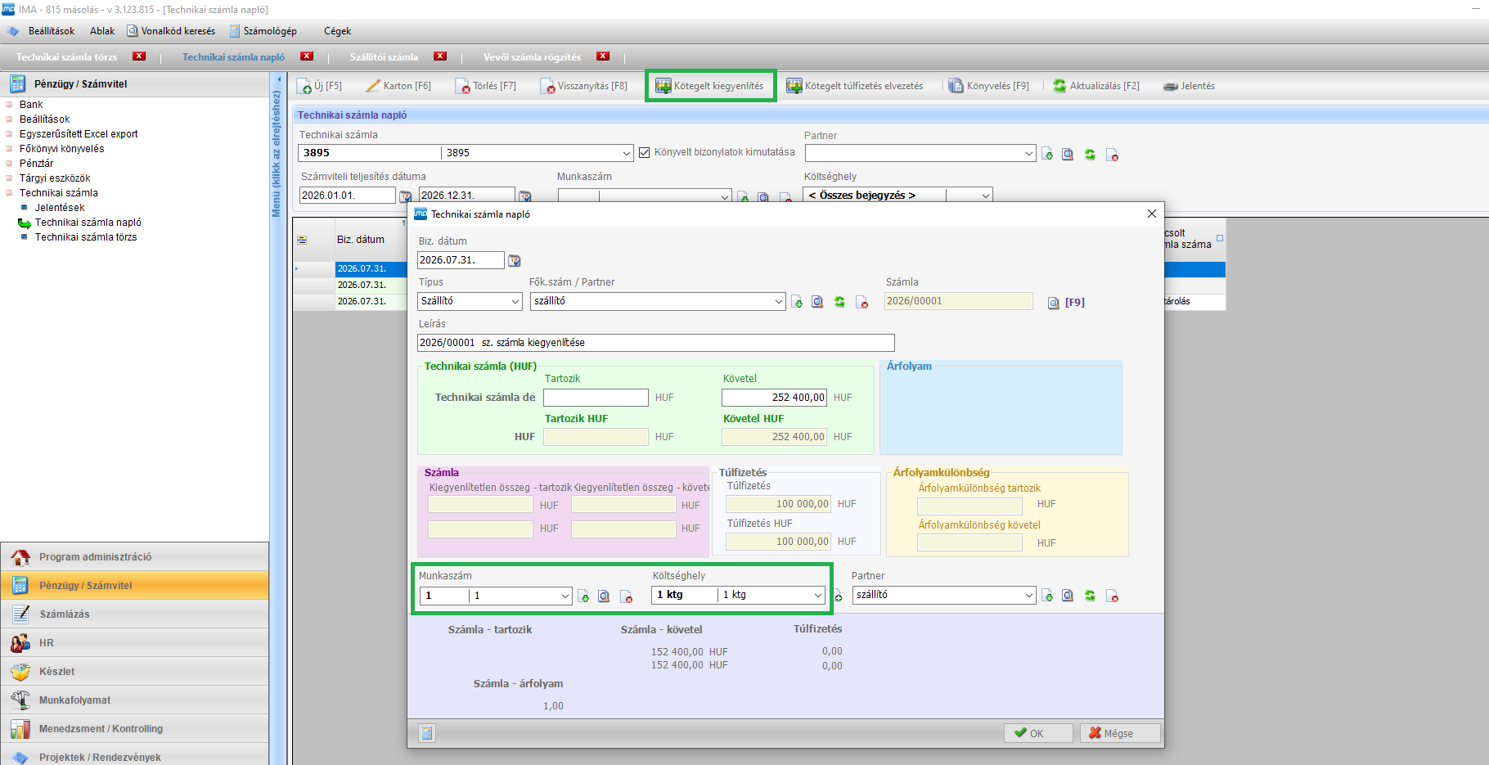Image resolution: width=1489 pixels, height=765 pixels.
Task: Click the delete icon beside main form Partner
Action: click(x=1112, y=154)
